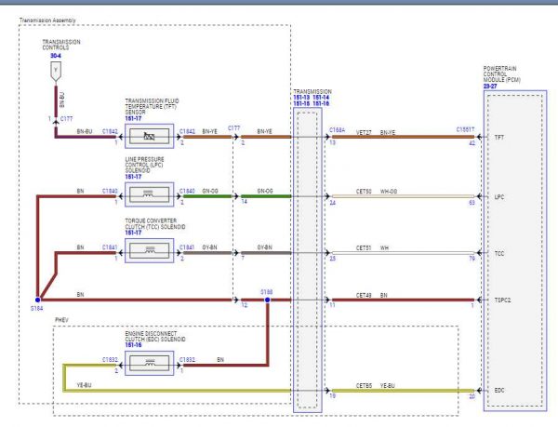This screenshot has height=427, width=558.
Task: Click the Y off-page connector symbol
Action: (x=56, y=71)
